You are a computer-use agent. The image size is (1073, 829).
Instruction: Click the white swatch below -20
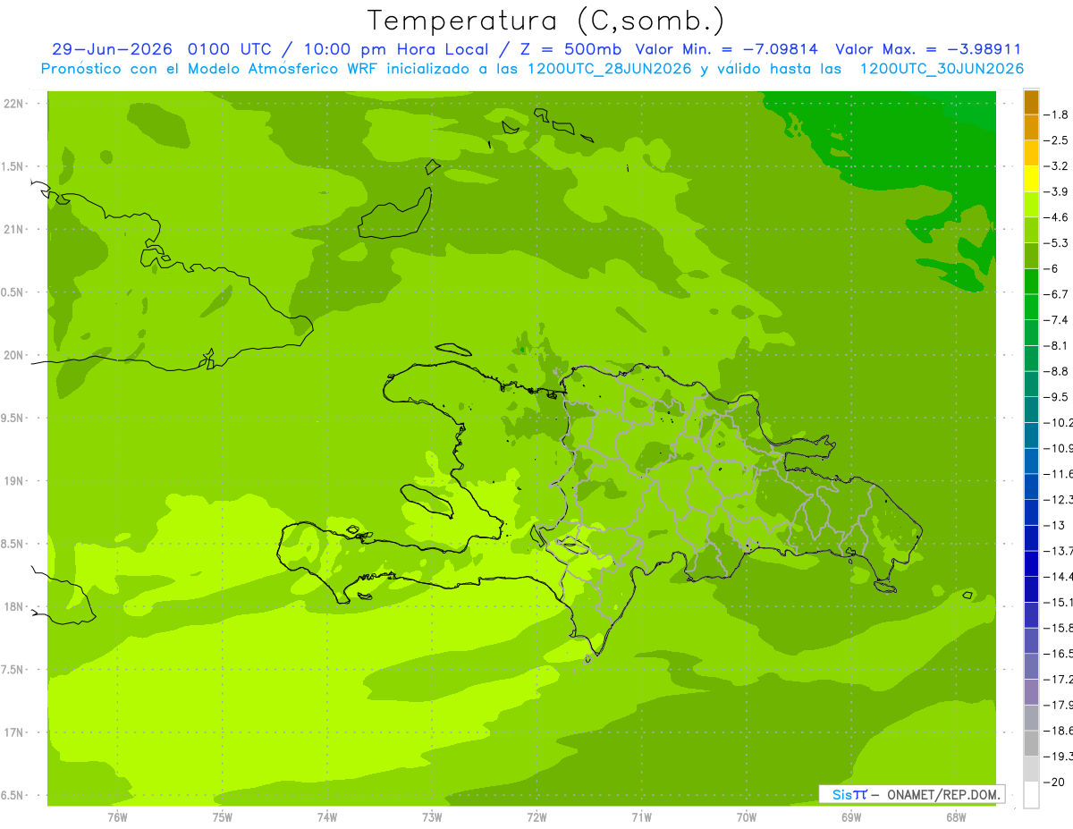tap(1031, 795)
